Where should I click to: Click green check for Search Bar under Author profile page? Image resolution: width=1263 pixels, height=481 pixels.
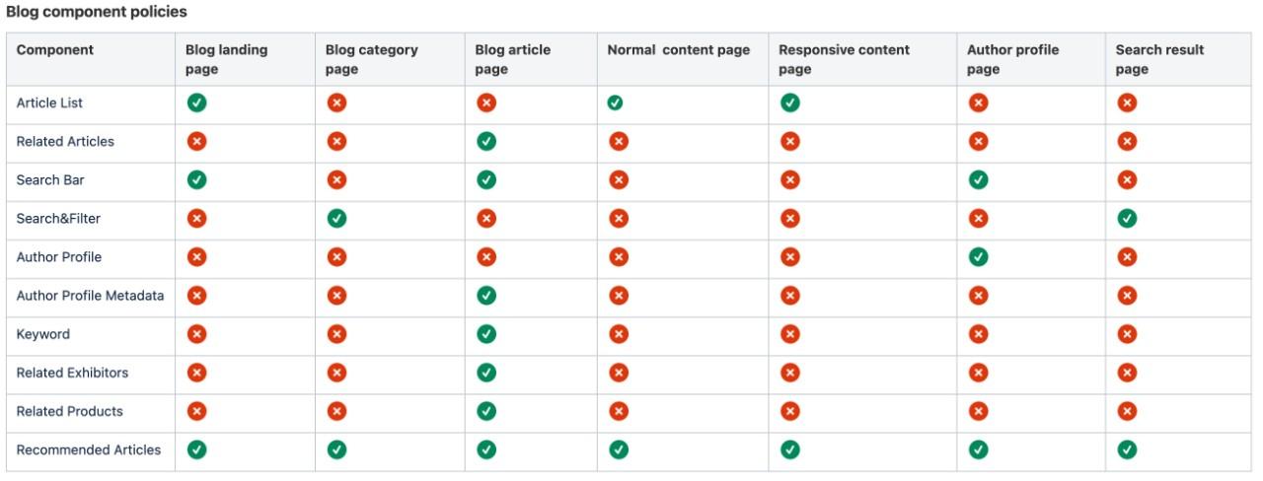coord(978,179)
